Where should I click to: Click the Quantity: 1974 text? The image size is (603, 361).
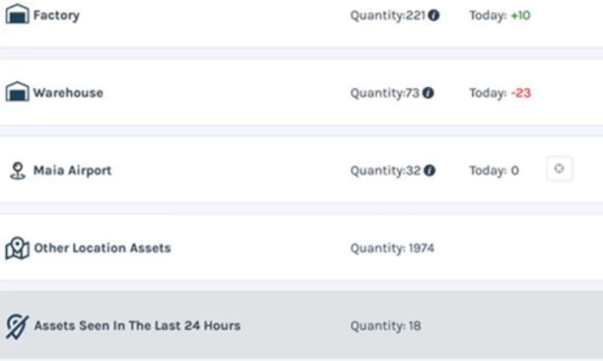click(392, 248)
